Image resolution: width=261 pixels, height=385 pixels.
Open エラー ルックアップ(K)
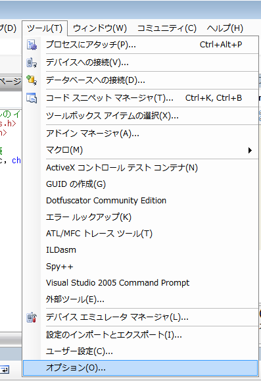coord(141,217)
